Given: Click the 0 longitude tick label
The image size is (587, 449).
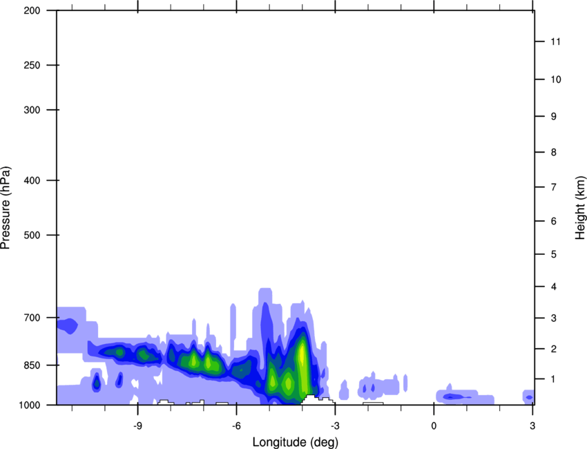Looking at the screenshot, I should tap(434, 426).
